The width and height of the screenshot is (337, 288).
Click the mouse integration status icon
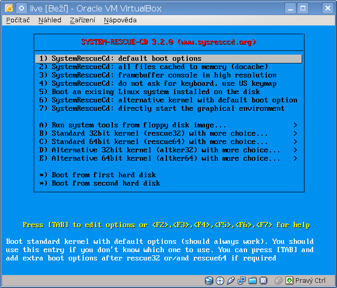279,281
